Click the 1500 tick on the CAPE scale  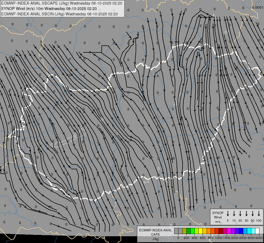227,238
